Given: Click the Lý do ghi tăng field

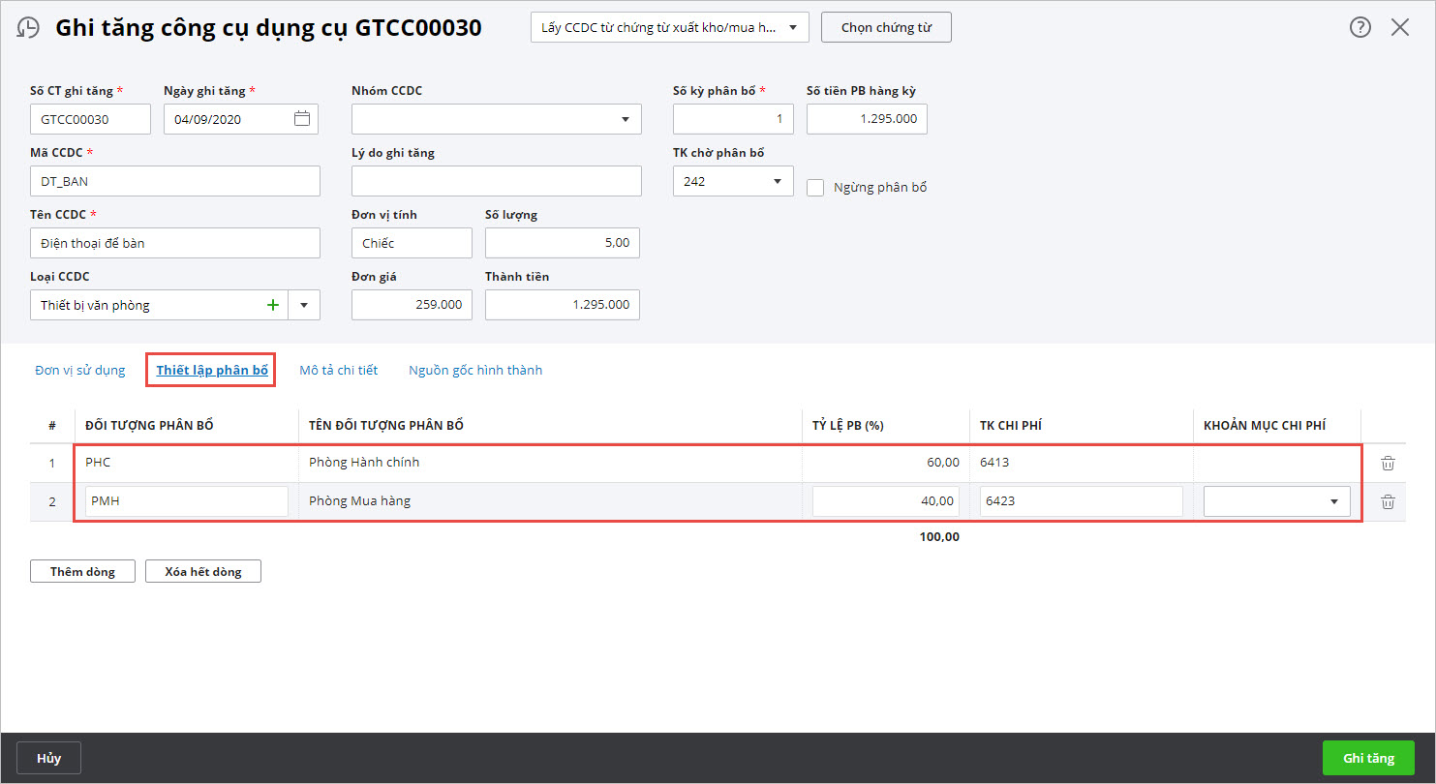Looking at the screenshot, I should pos(496,181).
